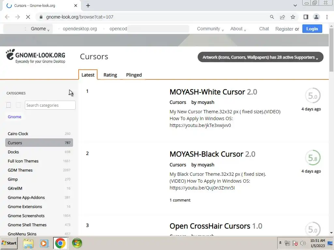
Task: Open the Chrome profile avatar icon
Action: pos(316,17)
